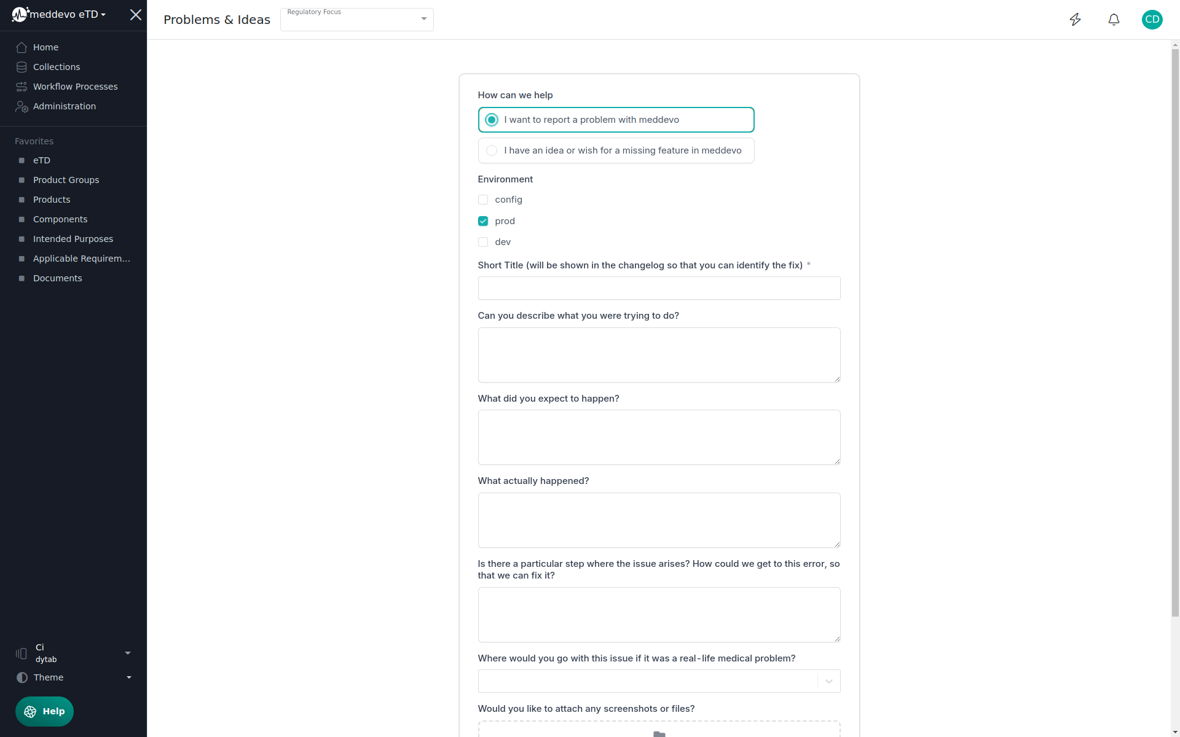1180x737 pixels.
Task: Click into the Short Title input field
Action: 659,288
